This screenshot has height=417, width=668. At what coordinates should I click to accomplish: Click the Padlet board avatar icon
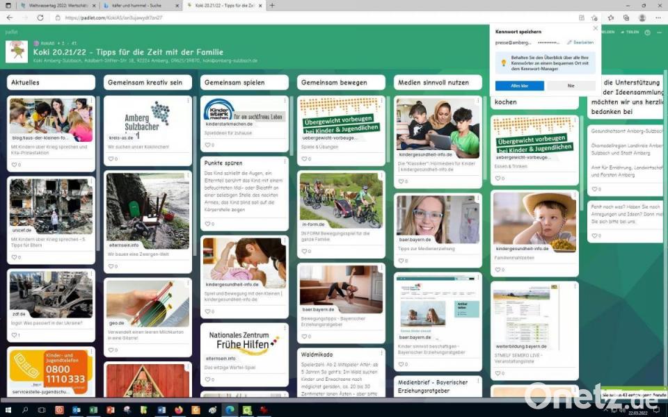pyautogui.click(x=17, y=51)
